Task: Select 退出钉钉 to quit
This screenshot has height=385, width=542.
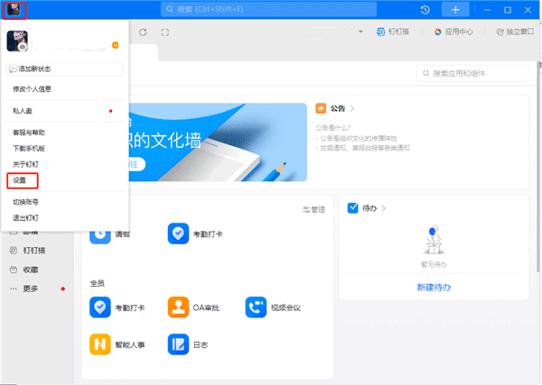Action: (25, 217)
